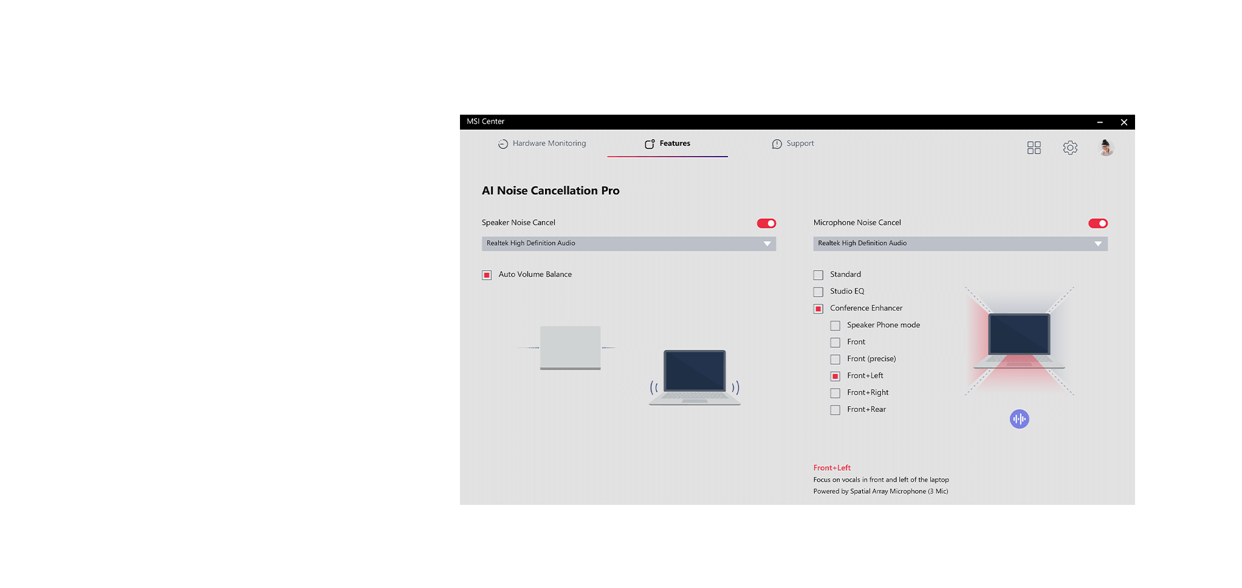Turn off Microphone Noise Cancel switch
This screenshot has height=588, width=1242.
point(1097,223)
